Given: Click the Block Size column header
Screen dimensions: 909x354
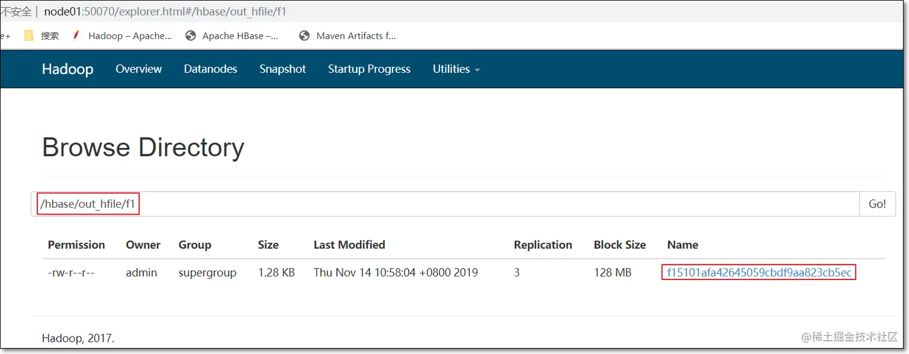Looking at the screenshot, I should 619,245.
